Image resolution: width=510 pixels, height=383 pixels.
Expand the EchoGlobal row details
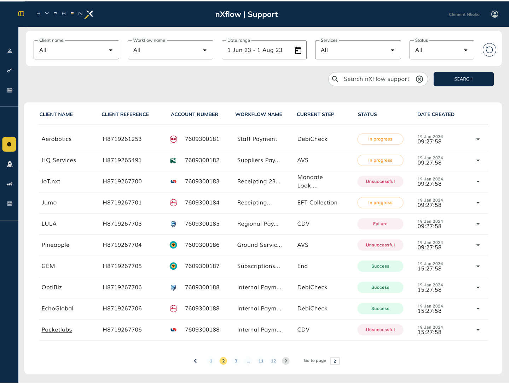point(478,309)
